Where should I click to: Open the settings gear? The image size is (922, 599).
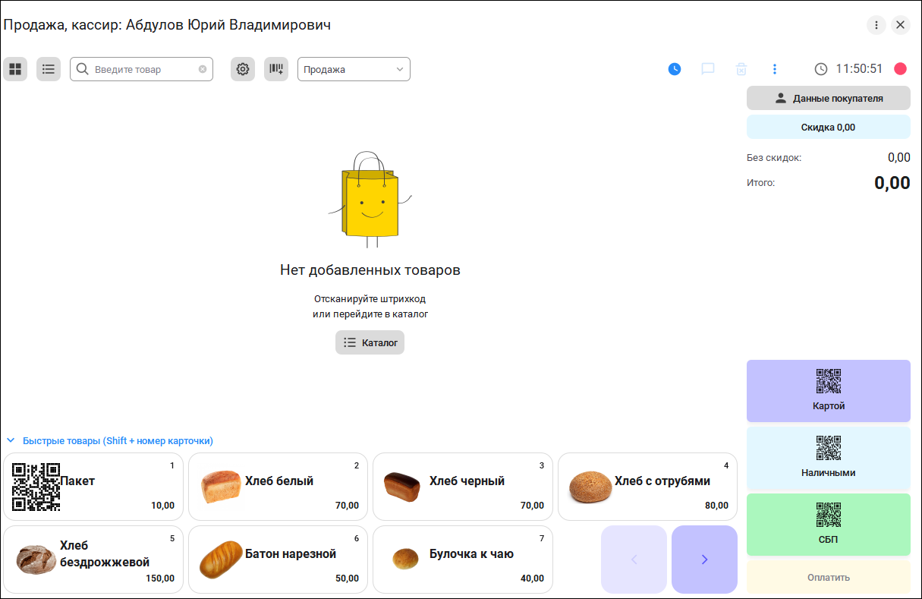pos(243,69)
